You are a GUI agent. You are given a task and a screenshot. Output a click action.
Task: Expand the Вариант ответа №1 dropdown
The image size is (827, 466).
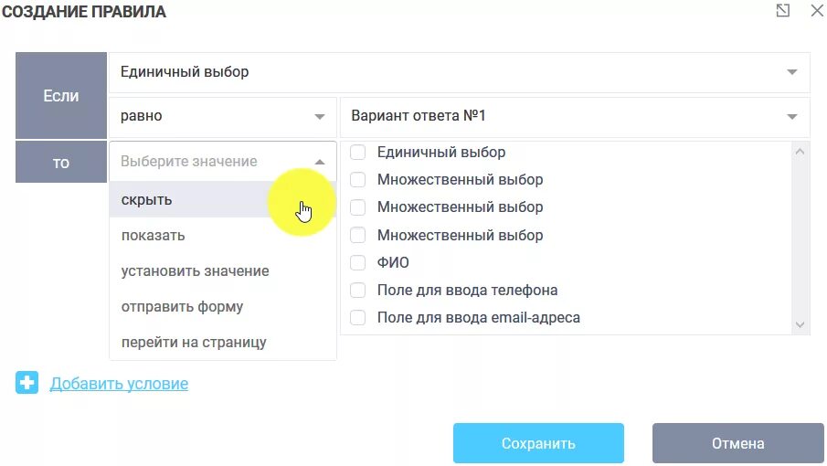click(x=575, y=117)
